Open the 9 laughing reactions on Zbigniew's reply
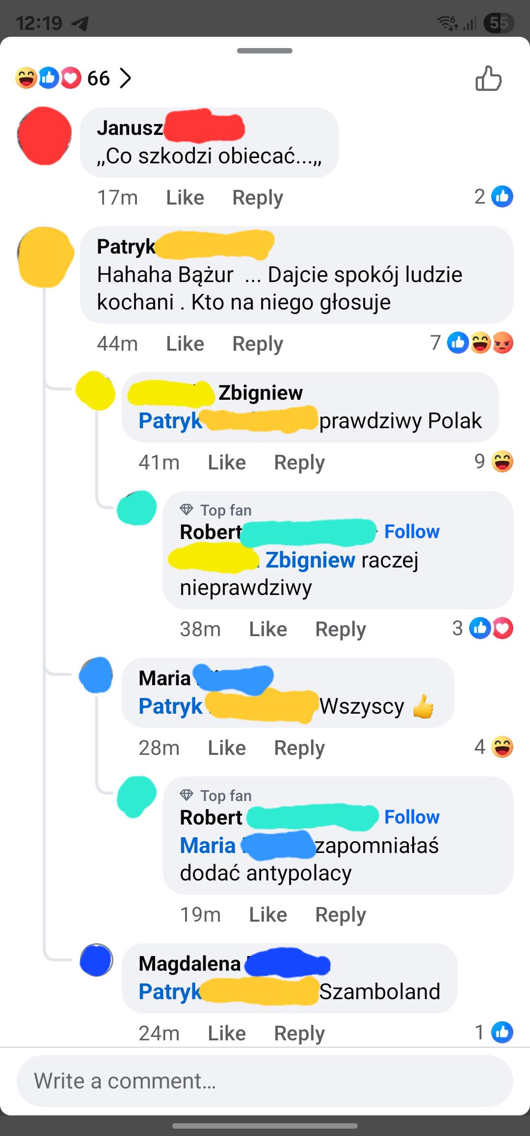 point(494,461)
